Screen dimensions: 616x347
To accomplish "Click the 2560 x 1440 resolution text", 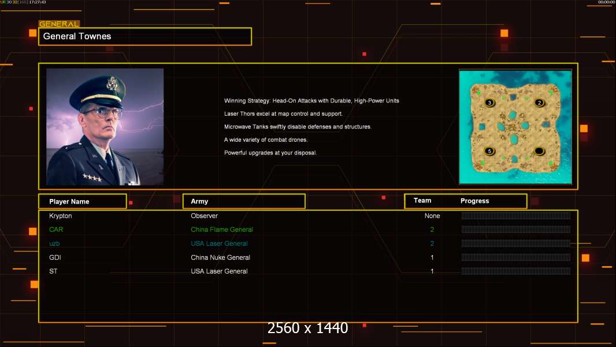I will tap(307, 328).
